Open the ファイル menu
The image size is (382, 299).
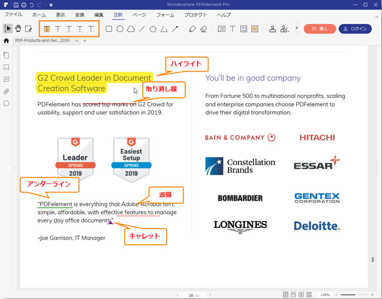[x=13, y=15]
